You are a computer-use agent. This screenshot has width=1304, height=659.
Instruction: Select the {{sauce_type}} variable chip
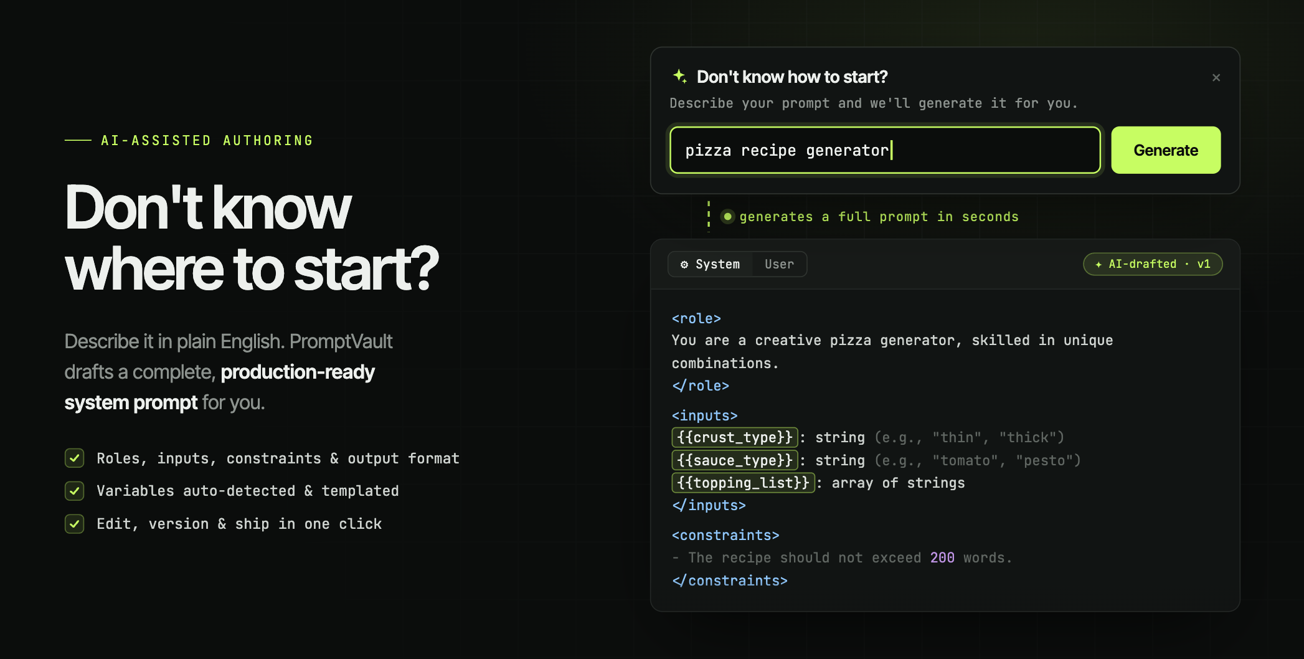(x=735, y=460)
